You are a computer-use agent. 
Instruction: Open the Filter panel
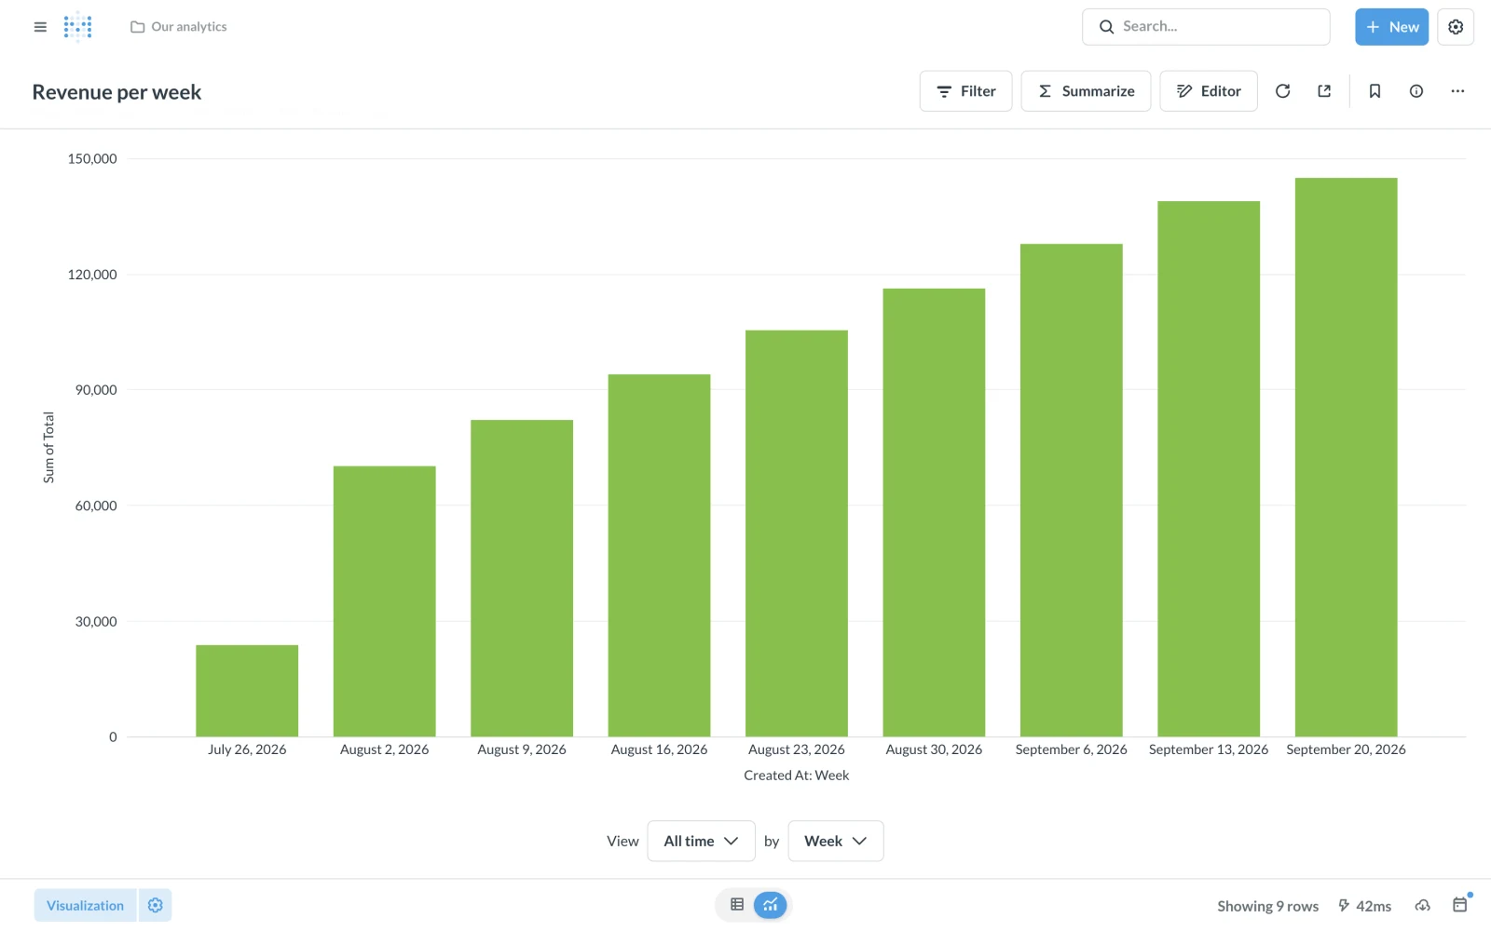click(x=965, y=91)
